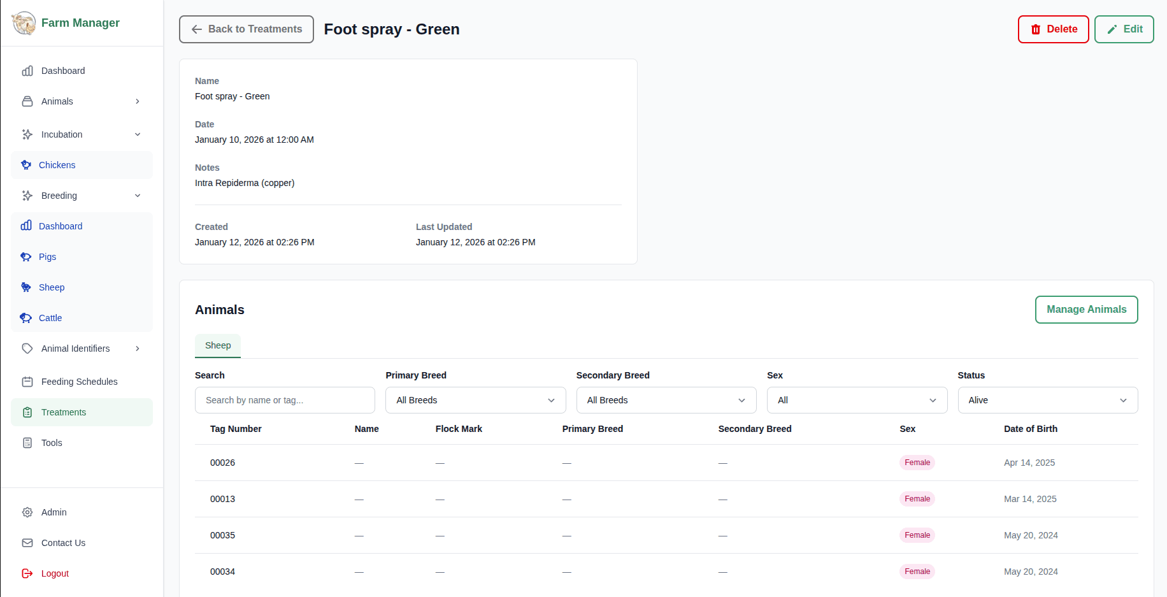The height and width of the screenshot is (597, 1167).
Task: Open the Primary Breed dropdown
Action: click(475, 400)
